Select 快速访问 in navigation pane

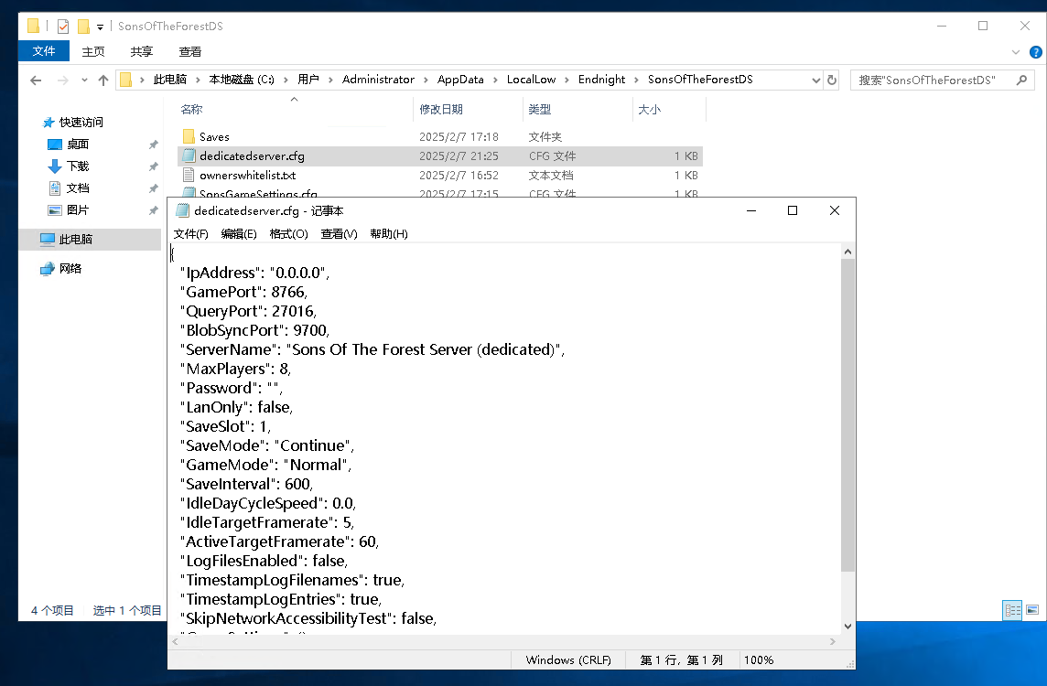(81, 123)
